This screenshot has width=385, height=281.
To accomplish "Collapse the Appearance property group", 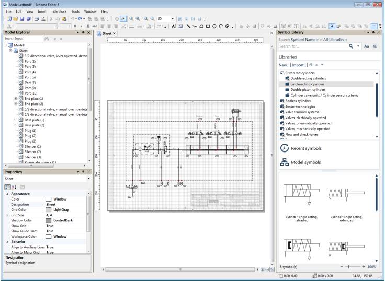I will pyautogui.click(x=7, y=194).
